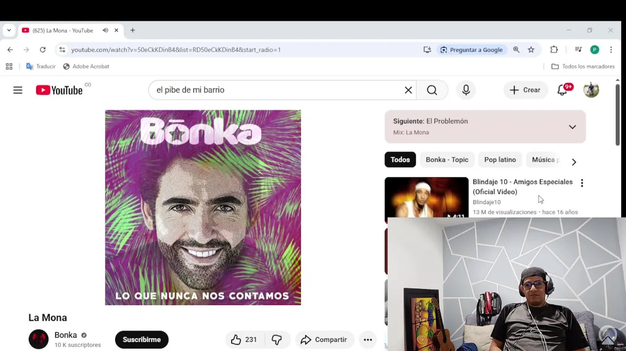Open the Blindaje 10 - Amigos Especiales title
Image resolution: width=626 pixels, height=351 pixels.
(x=523, y=187)
